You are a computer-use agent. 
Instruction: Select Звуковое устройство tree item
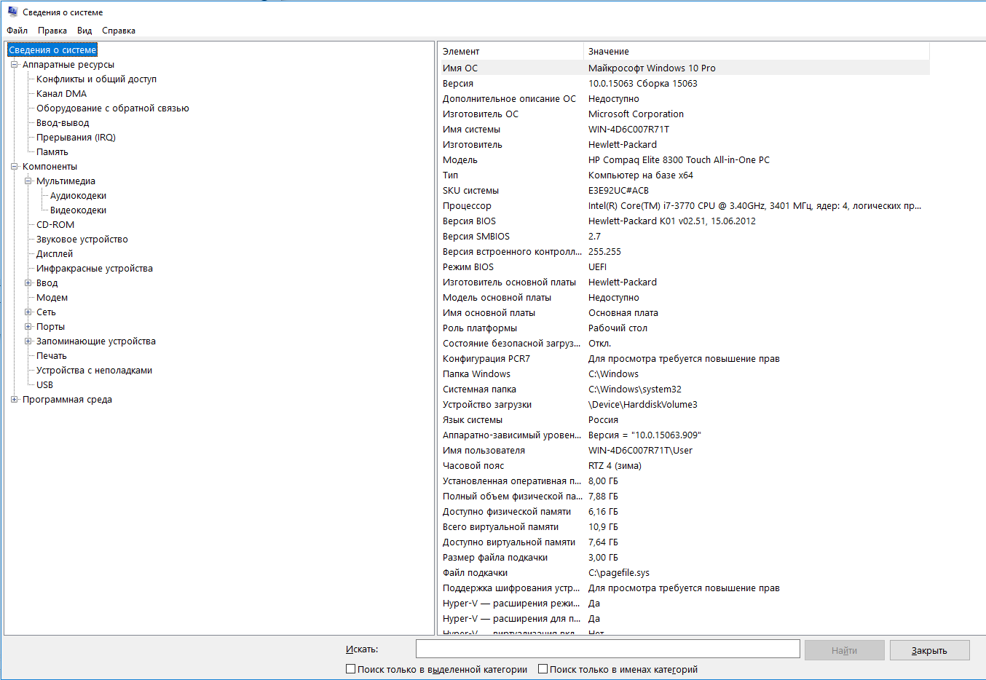click(x=82, y=240)
